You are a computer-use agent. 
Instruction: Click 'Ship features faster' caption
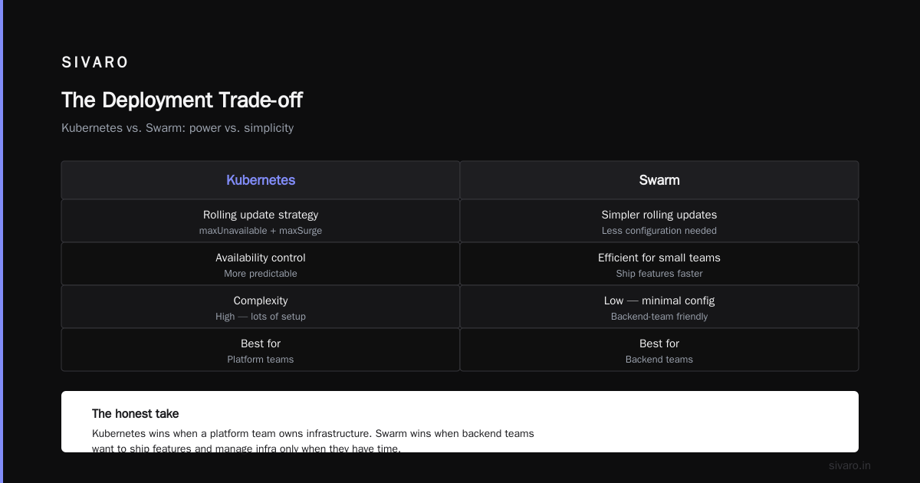coord(659,274)
